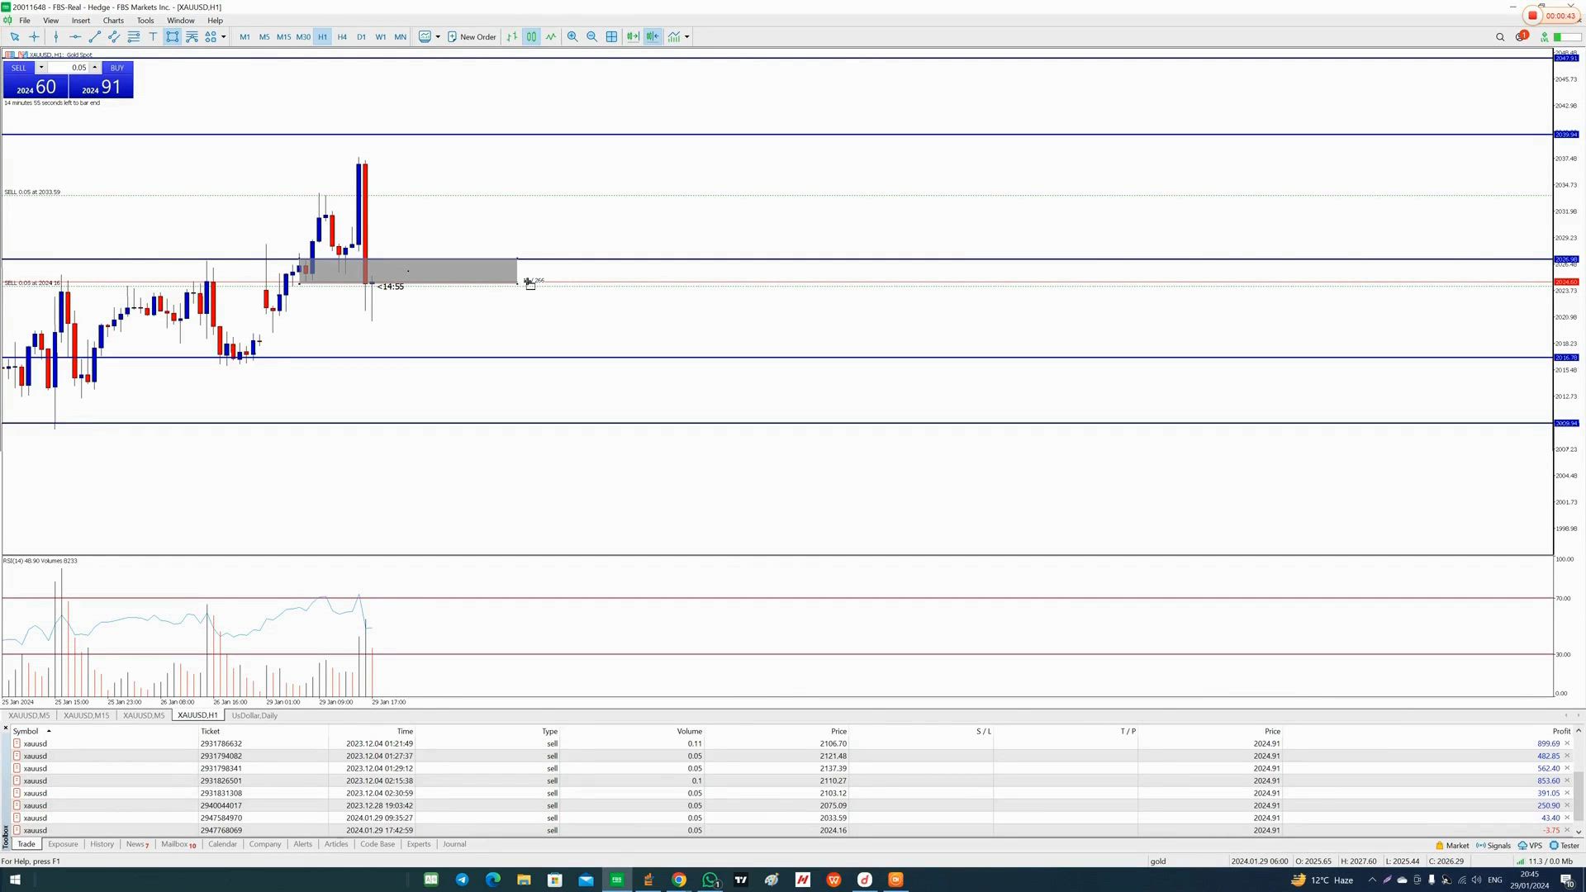Select the vertical line drawing tool
Viewport: 1586px width, 892px height.
tap(55, 36)
